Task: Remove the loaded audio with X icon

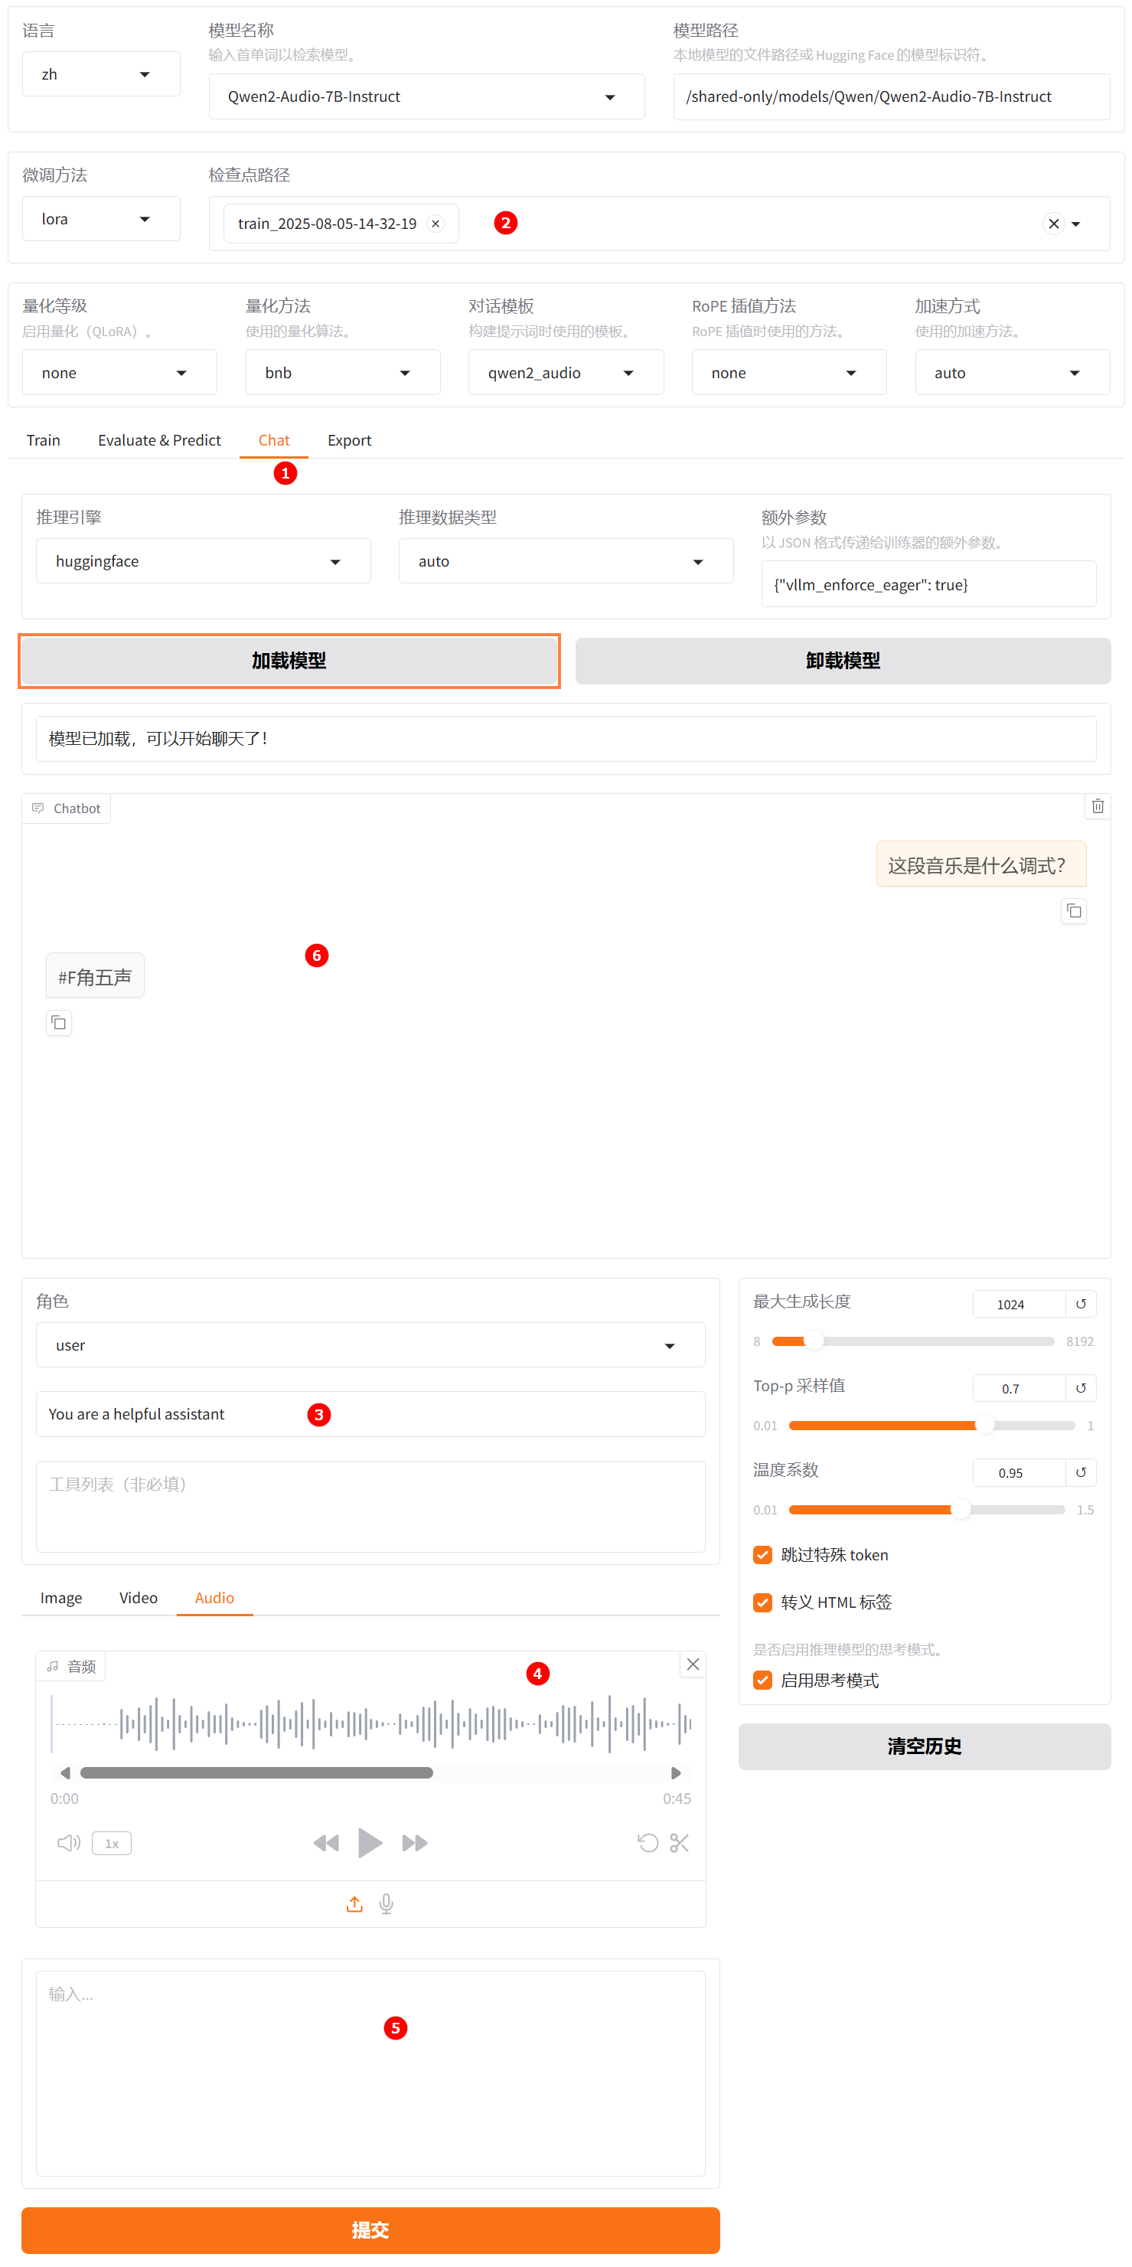Action: (x=692, y=1663)
